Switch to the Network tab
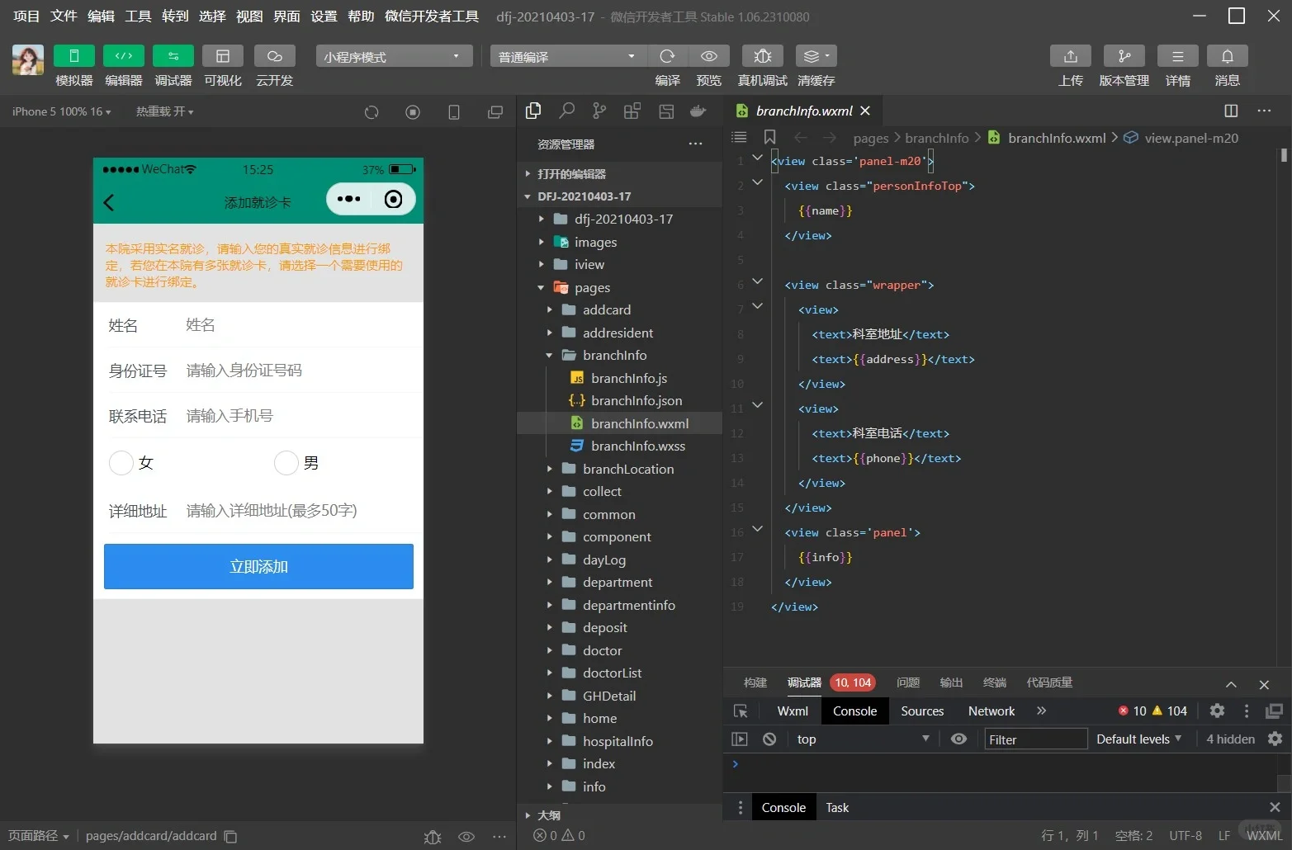 991,711
